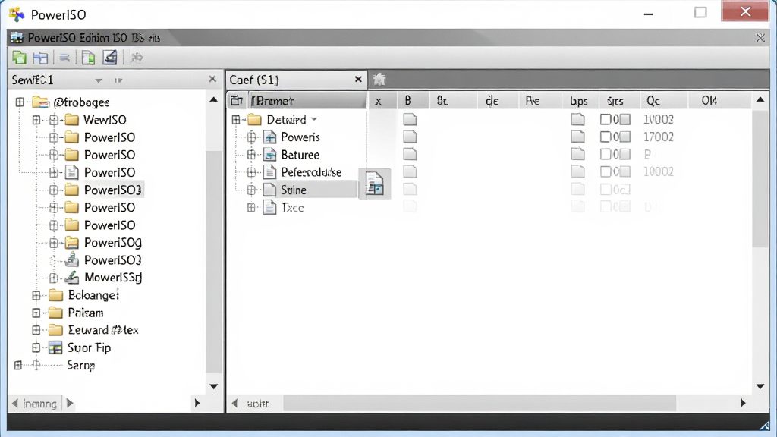Click the bps column icon in Poweris row
Viewport: 777px width, 437px height.
click(577, 137)
